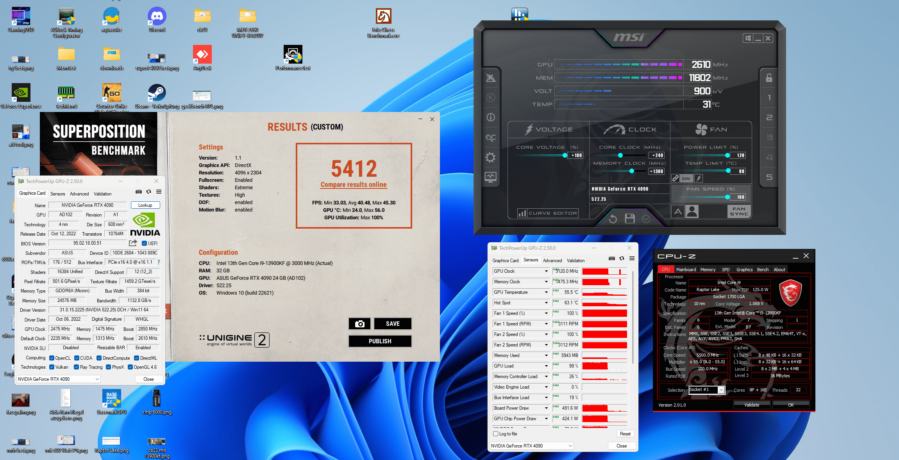
Task: Toggle the UEFI checkbox in GPU-Z
Action: coord(144,243)
